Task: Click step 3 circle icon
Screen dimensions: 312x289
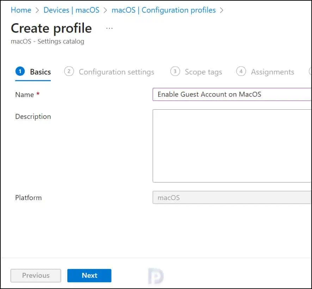Action: 175,71
